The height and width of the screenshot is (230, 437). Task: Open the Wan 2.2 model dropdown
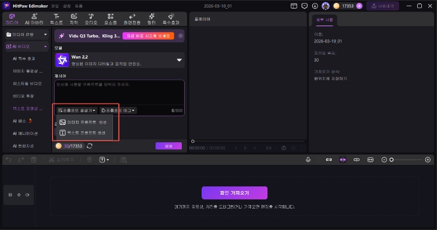click(179, 60)
